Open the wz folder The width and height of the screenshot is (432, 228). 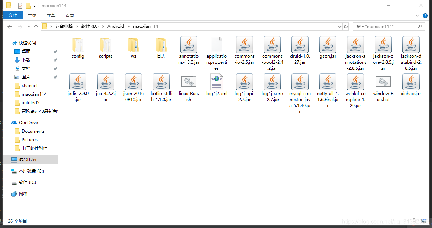133,48
